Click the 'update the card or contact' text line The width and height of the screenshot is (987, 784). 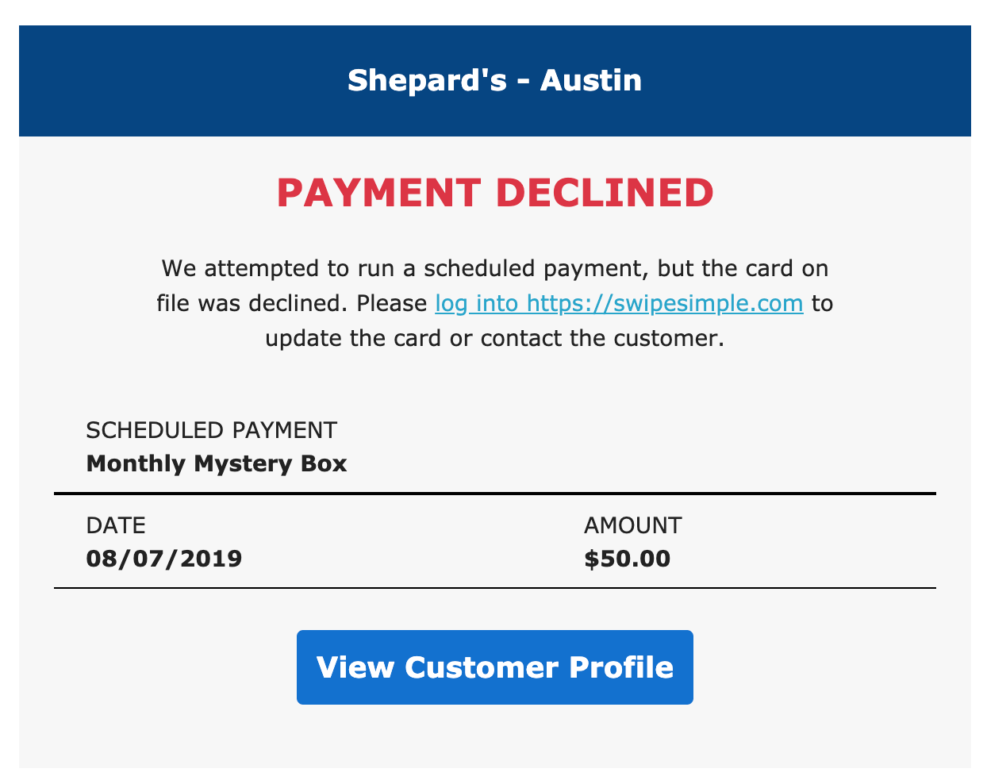(495, 339)
